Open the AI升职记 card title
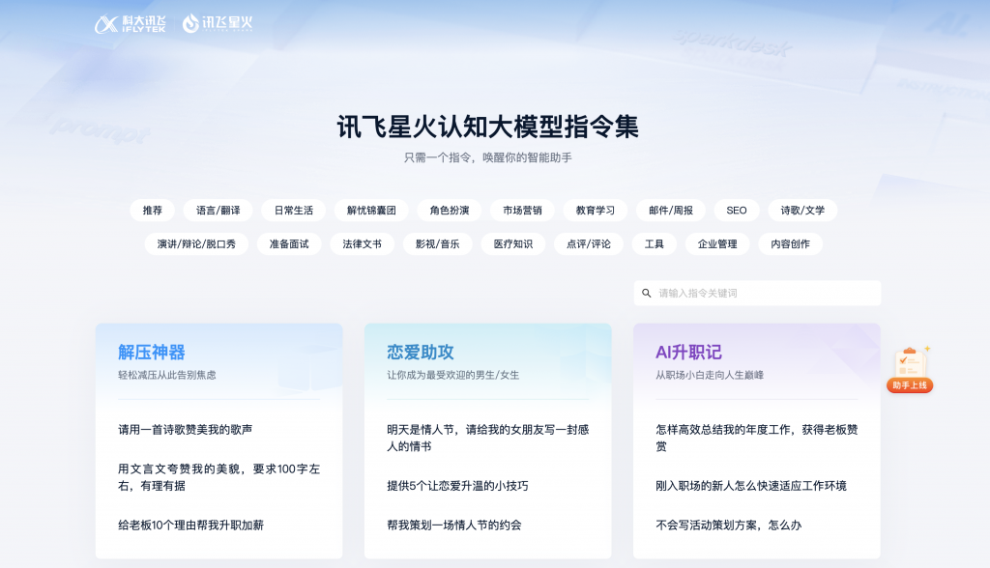 (x=688, y=353)
